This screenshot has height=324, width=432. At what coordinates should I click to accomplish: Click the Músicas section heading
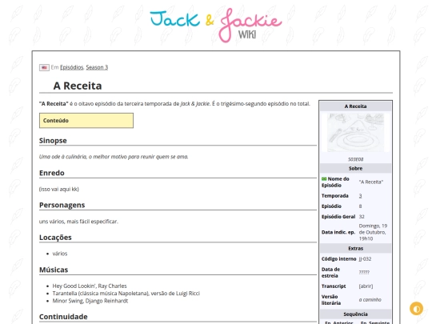(x=54, y=270)
